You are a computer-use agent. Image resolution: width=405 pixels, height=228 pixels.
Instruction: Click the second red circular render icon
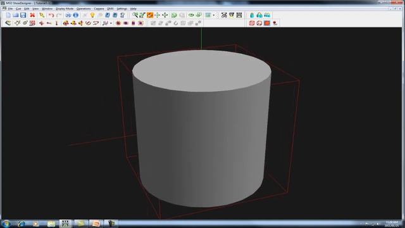259,23
